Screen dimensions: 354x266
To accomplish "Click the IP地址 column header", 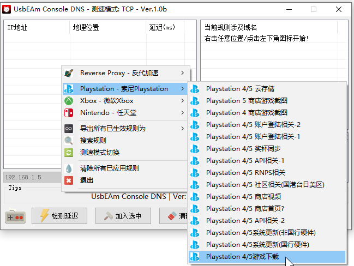I will (37, 27).
